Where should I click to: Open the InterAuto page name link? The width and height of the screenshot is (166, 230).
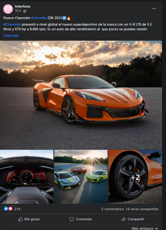tap(23, 6)
